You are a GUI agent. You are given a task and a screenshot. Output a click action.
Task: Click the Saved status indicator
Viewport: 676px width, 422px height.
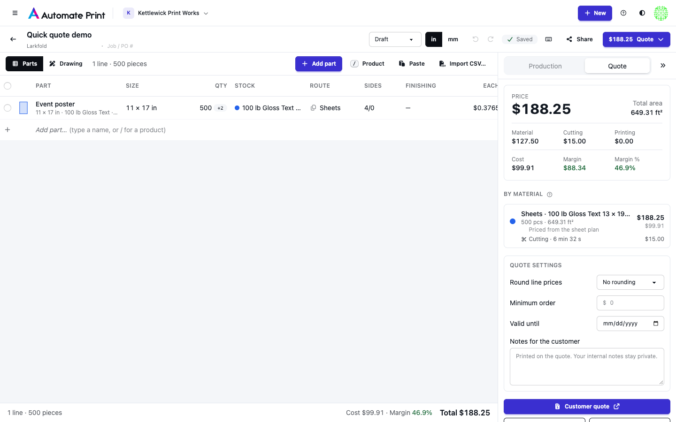(x=520, y=39)
